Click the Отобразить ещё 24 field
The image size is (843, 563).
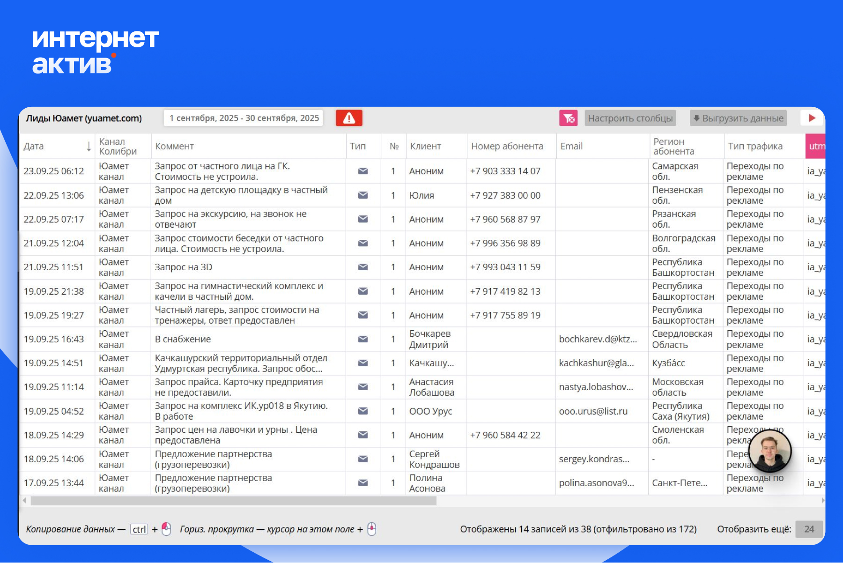[809, 529]
